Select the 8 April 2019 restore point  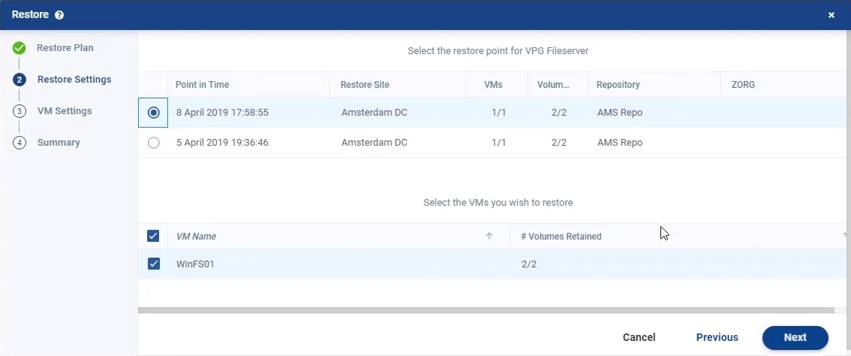(154, 113)
